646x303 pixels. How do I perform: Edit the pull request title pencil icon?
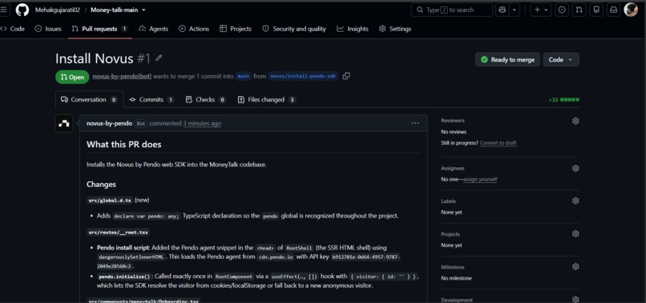159,58
